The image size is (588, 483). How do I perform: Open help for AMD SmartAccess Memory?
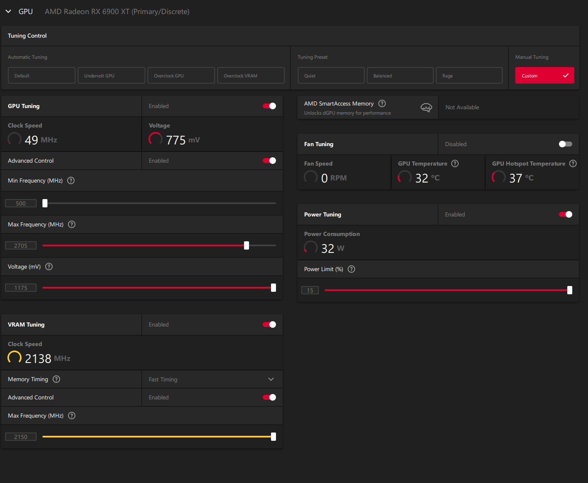click(382, 103)
